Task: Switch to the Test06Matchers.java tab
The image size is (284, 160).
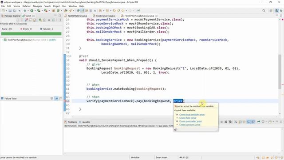Action: point(76,16)
